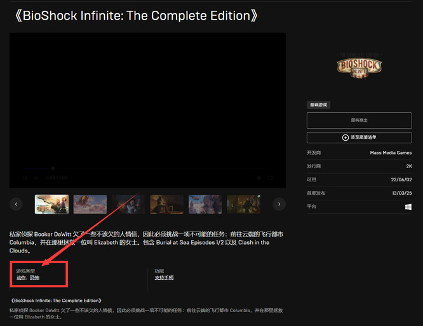Select the fourth screenshot thumbnail
423x326 pixels.
point(166,204)
